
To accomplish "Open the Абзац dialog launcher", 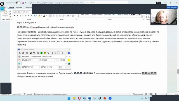I will [76, 20].
